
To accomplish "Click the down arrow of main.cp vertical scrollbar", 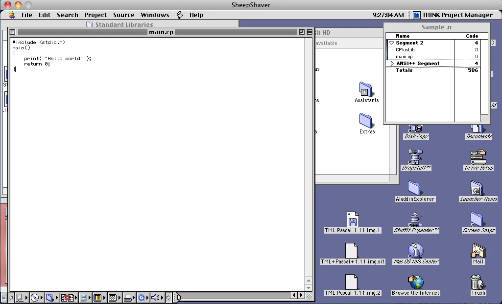I will [x=309, y=287].
